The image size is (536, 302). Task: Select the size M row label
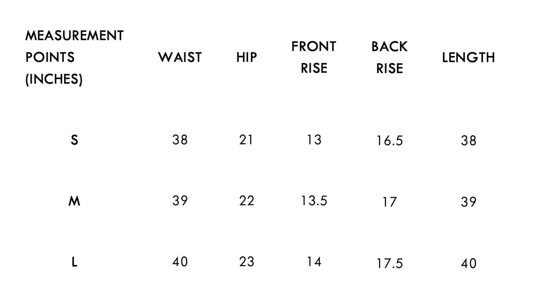pos(74,201)
